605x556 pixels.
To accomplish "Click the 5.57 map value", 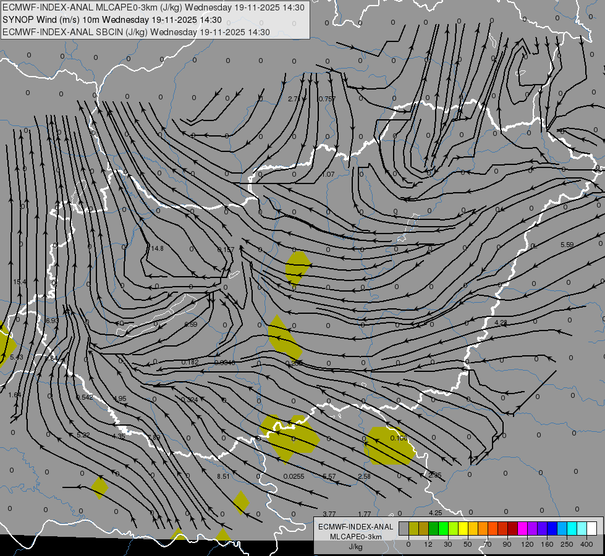I will point(329,476).
